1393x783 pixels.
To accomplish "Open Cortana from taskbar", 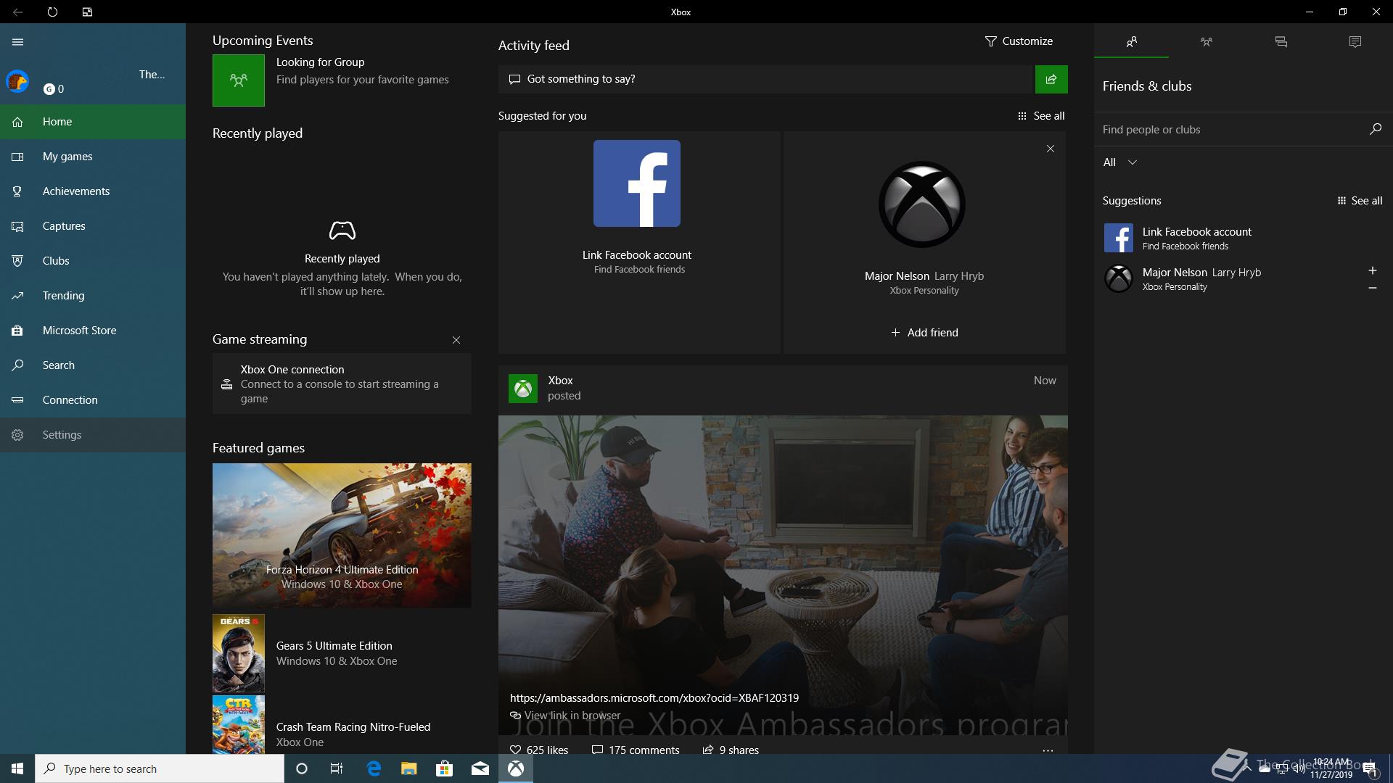I will point(302,768).
